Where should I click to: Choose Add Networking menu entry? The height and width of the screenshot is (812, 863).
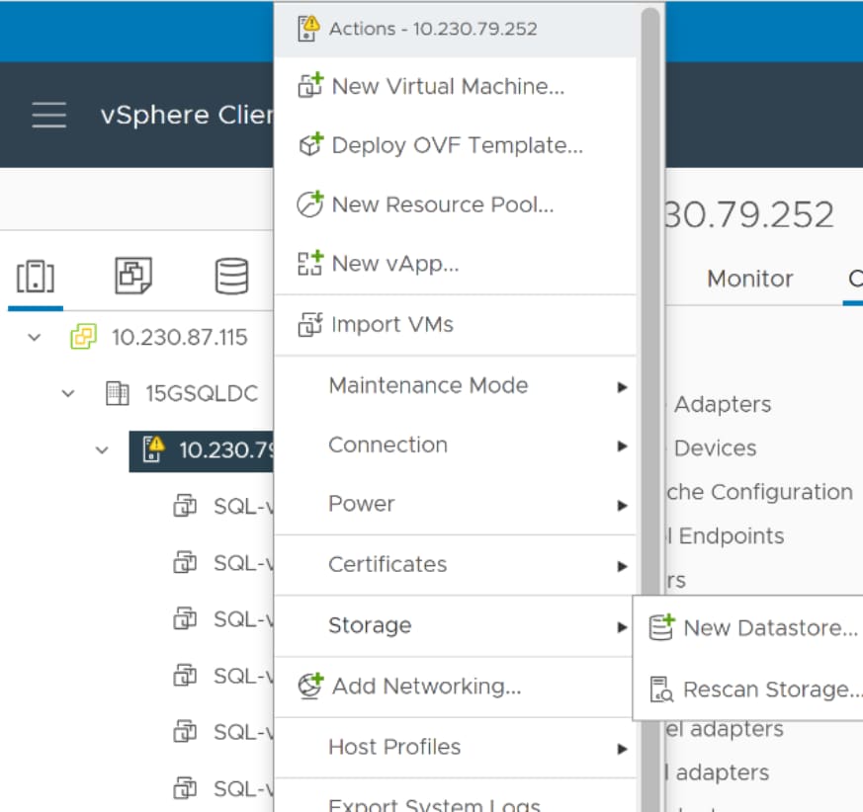455,686
